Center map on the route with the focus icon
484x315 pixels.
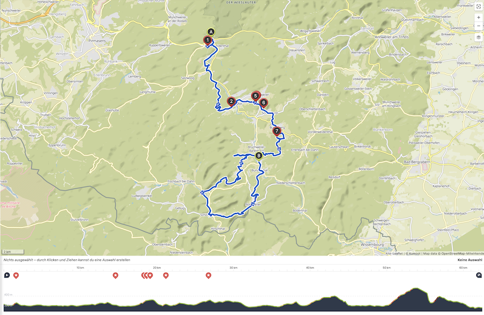coord(479,7)
